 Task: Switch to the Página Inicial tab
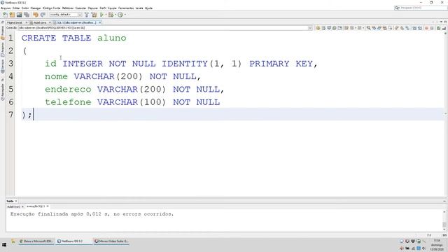coord(15,22)
